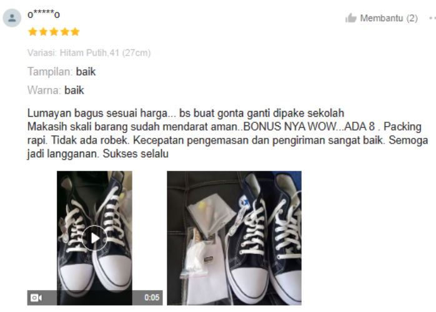Click the reviewer's profile avatar icon
This screenshot has width=436, height=312.
point(12,18)
